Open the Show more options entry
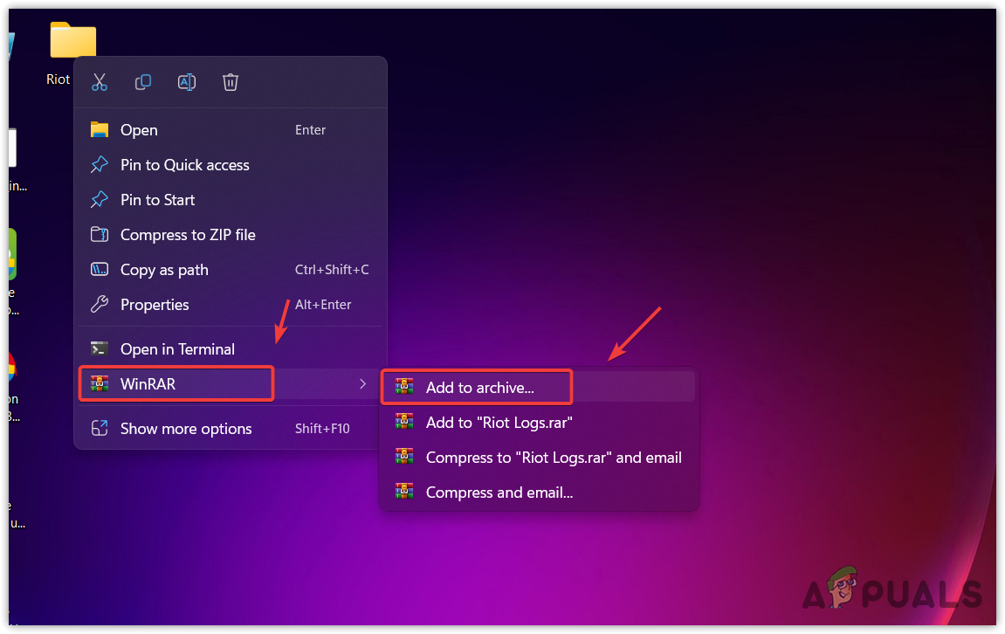Screen dimensions: 1005x634 (185, 428)
